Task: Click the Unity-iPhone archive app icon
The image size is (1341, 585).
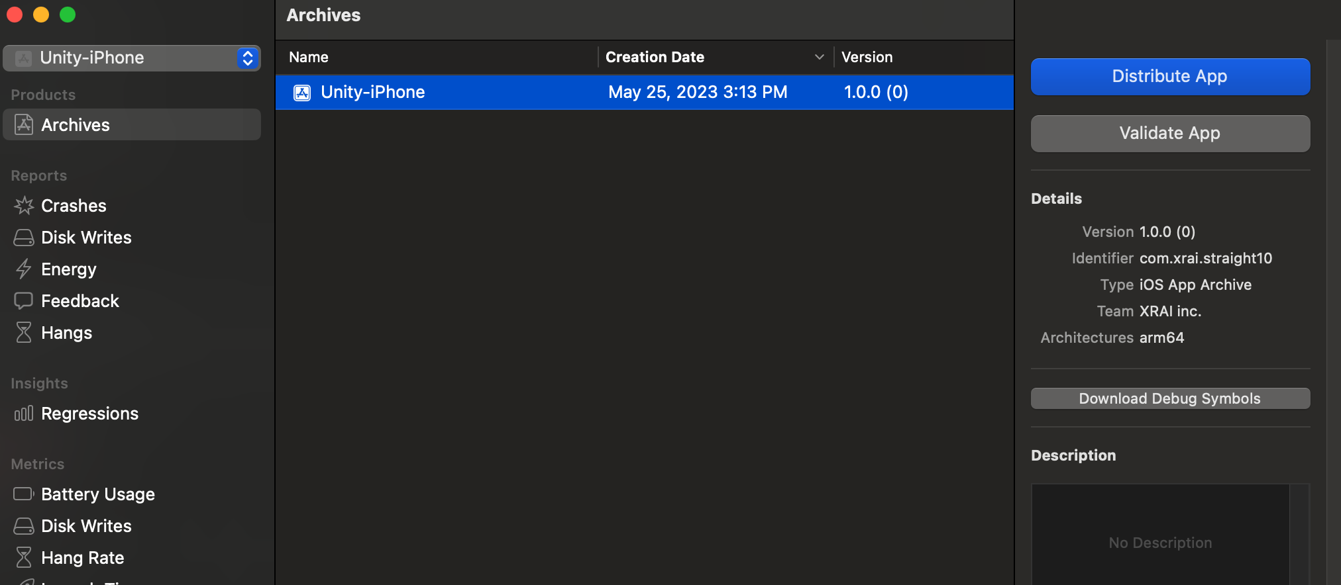Action: (x=302, y=93)
